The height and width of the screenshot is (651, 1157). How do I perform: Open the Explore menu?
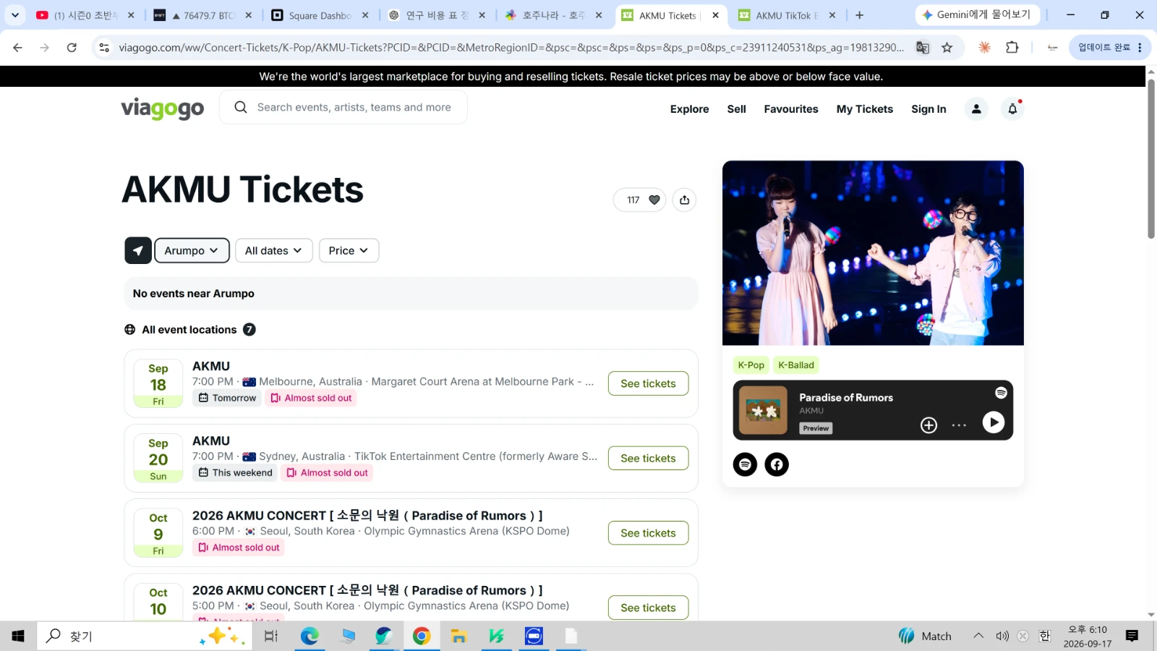689,109
